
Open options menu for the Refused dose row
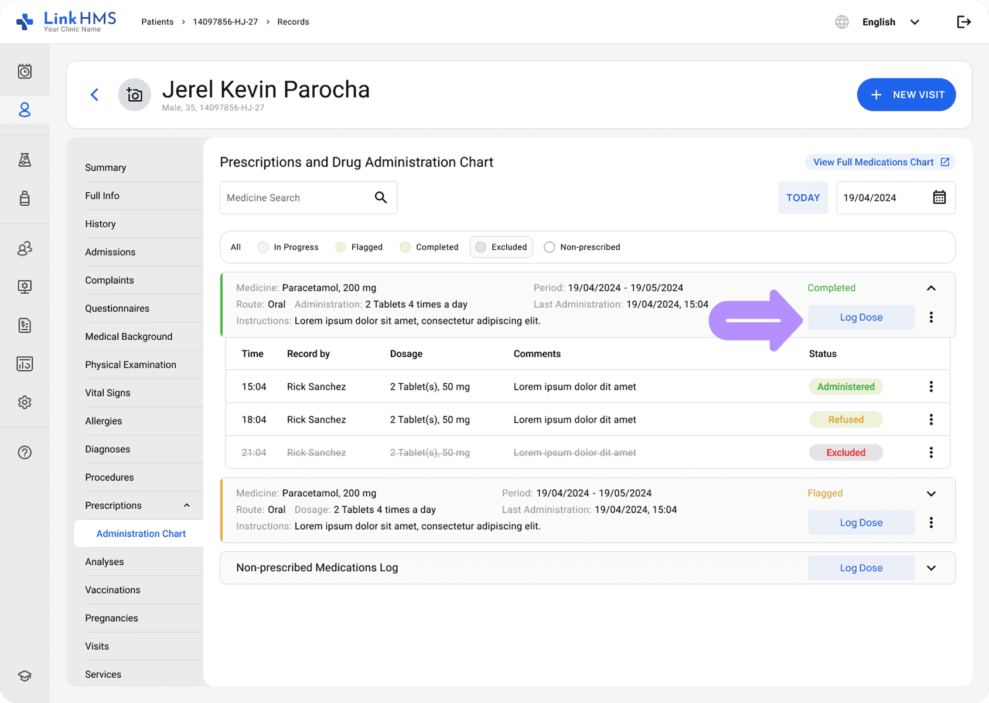[x=931, y=419]
